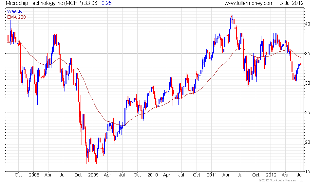The width and height of the screenshot is (321, 183).
Task: Click the Stockcube Research Ltd copyright text
Action: (281, 180)
